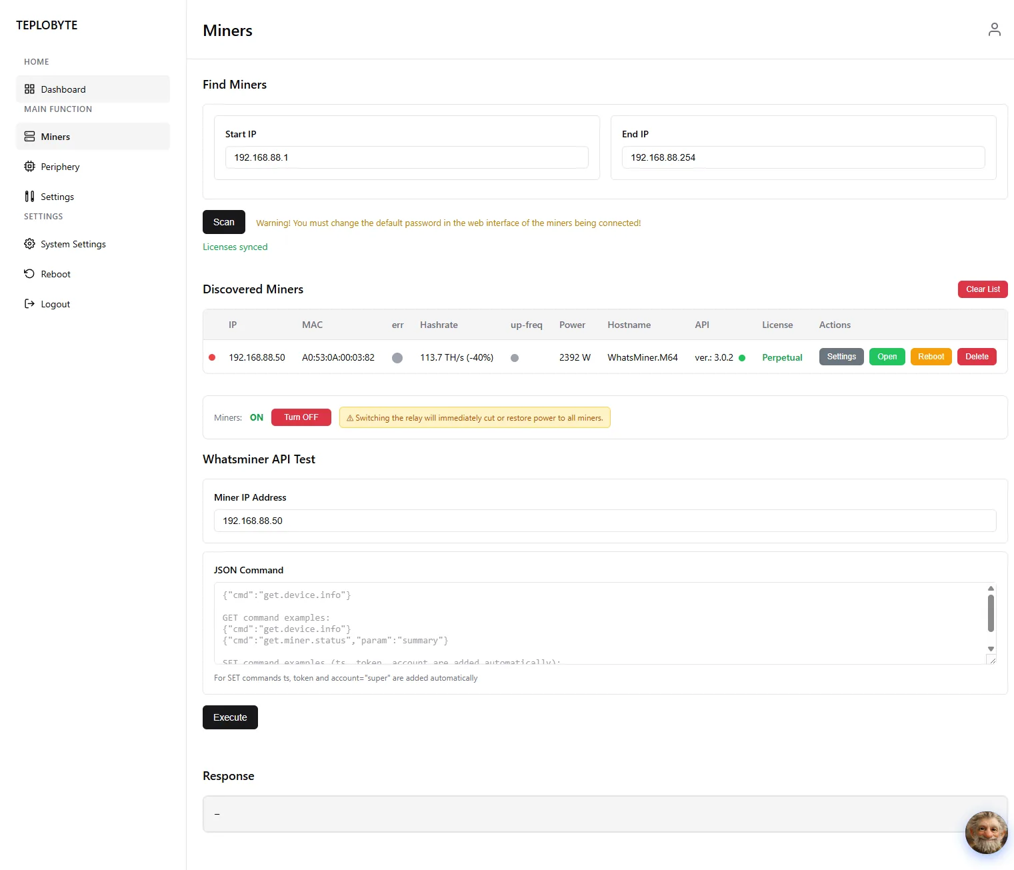The height and width of the screenshot is (870, 1014).
Task: Click the Start IP input field
Action: click(407, 157)
